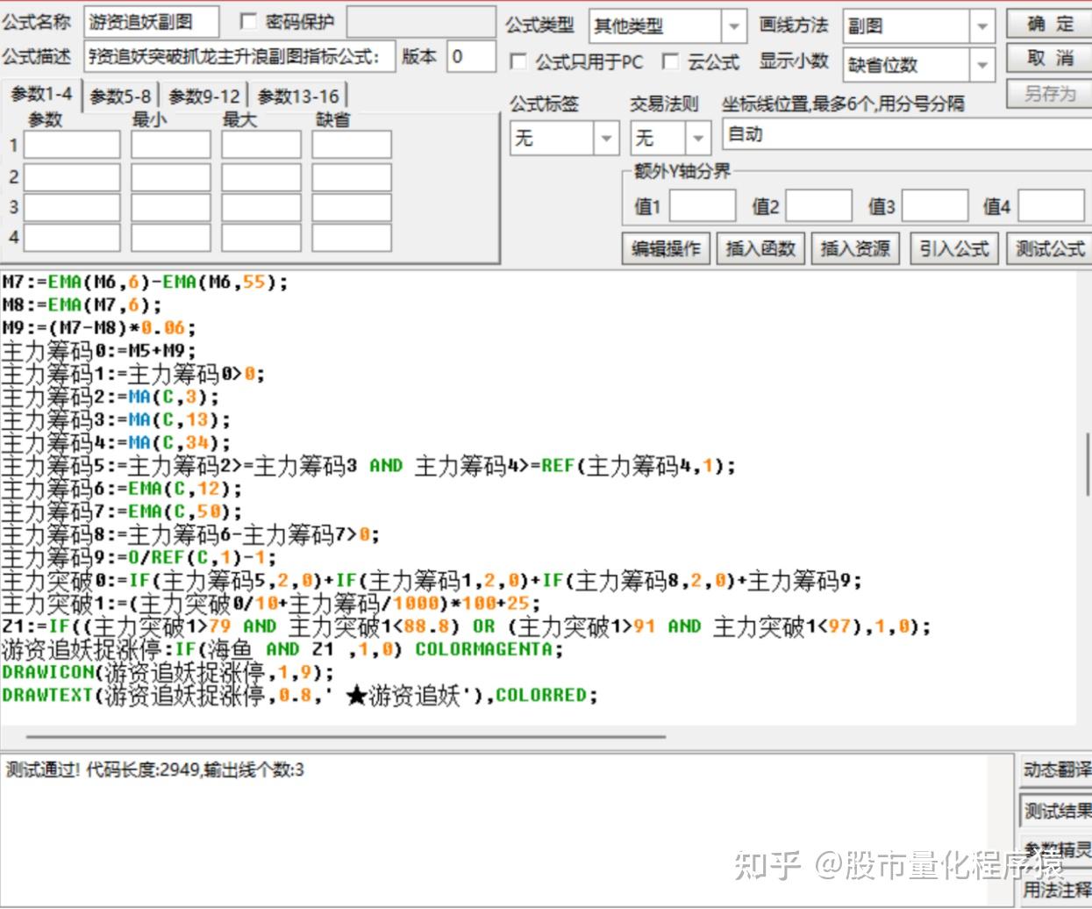This screenshot has width=1092, height=909.
Task: Click the code editor vertical scrollbar thumb
Action: 1088,462
